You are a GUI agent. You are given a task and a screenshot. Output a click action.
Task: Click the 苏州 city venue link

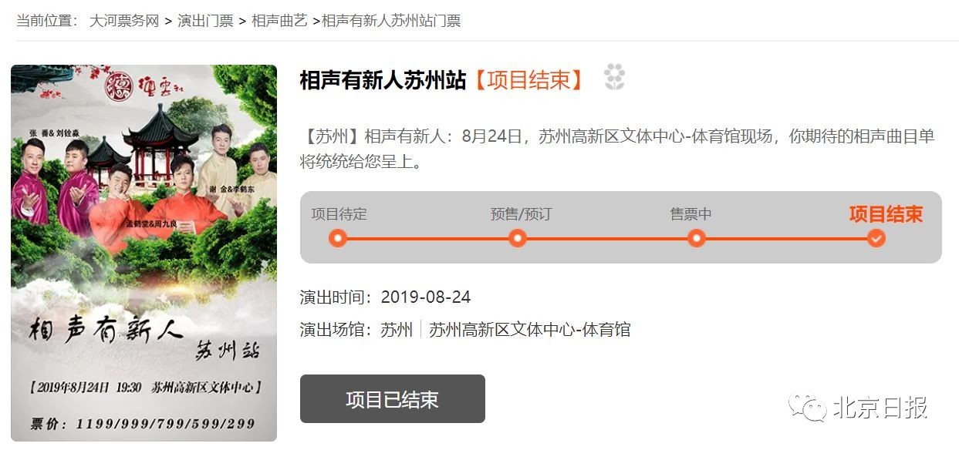[397, 330]
